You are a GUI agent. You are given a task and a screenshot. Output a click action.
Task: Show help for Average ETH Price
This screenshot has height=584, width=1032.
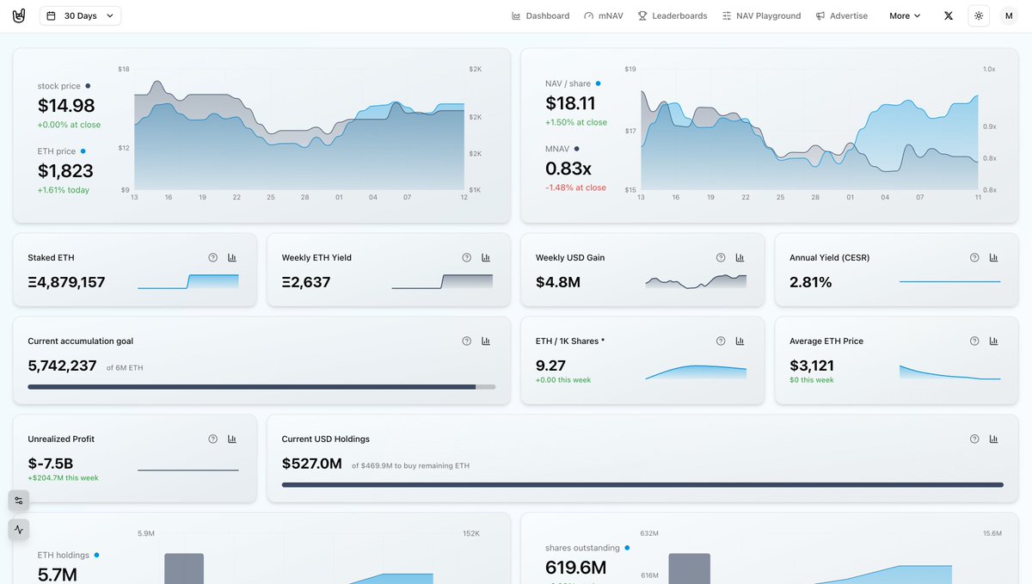pyautogui.click(x=974, y=341)
